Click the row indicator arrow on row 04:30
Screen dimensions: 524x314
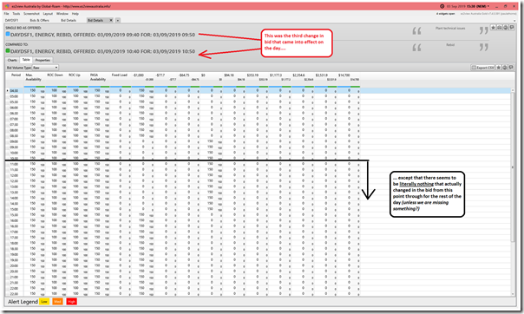tap(7, 90)
